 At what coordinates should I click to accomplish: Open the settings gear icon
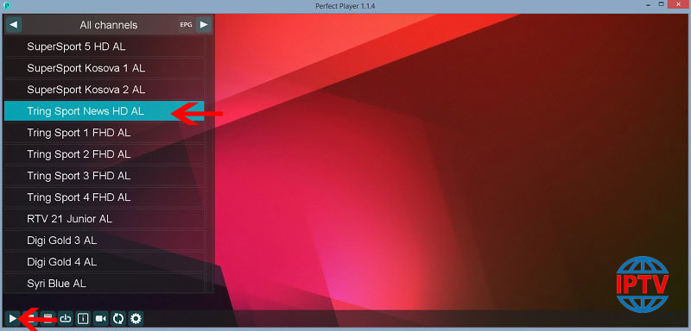click(136, 318)
